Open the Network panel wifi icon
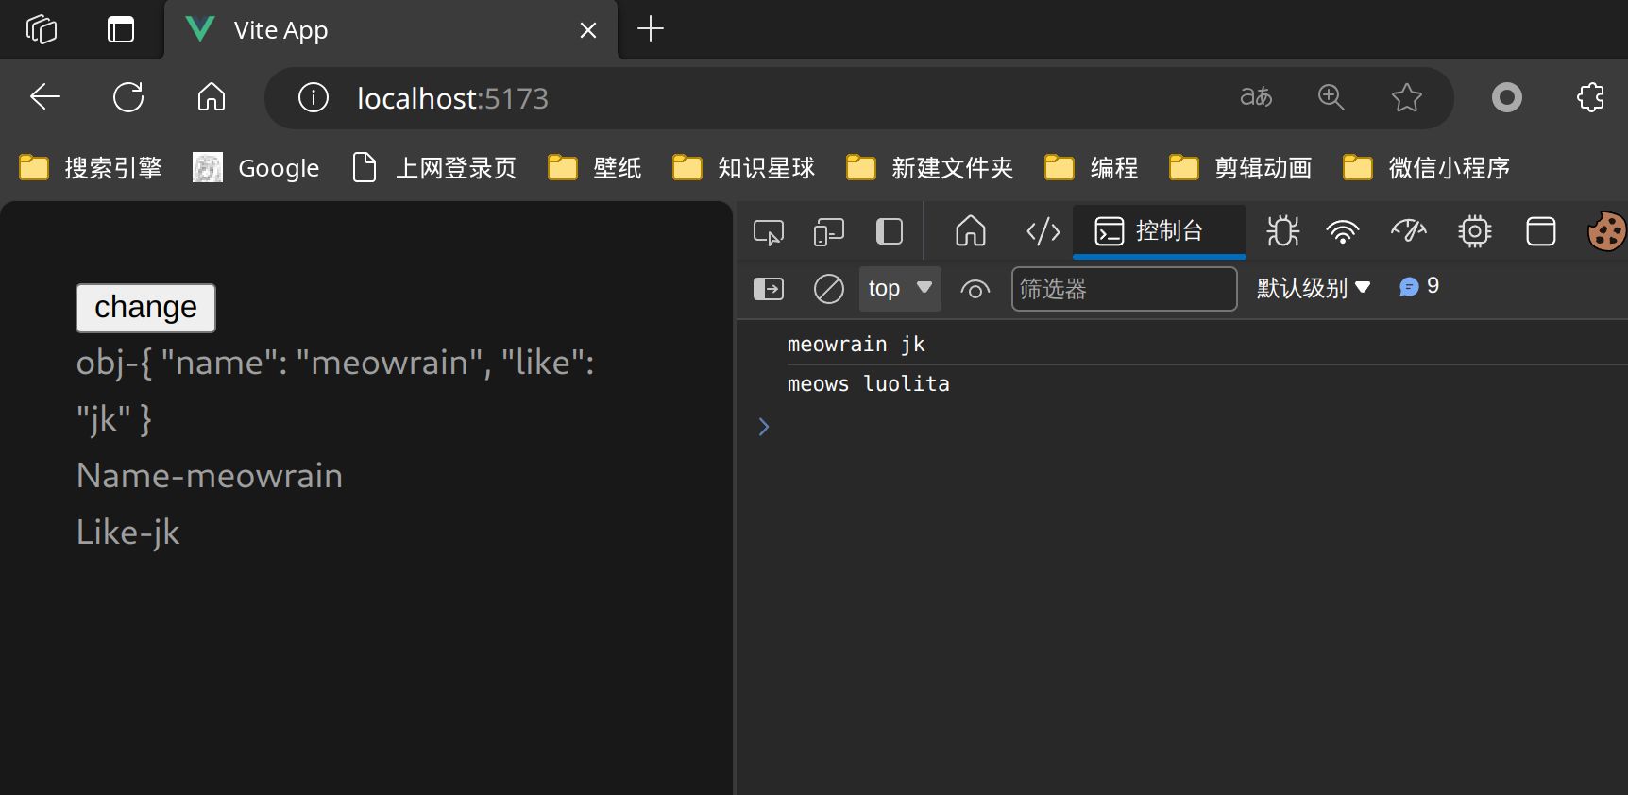Screen dimensions: 1628x795 coord(1342,231)
